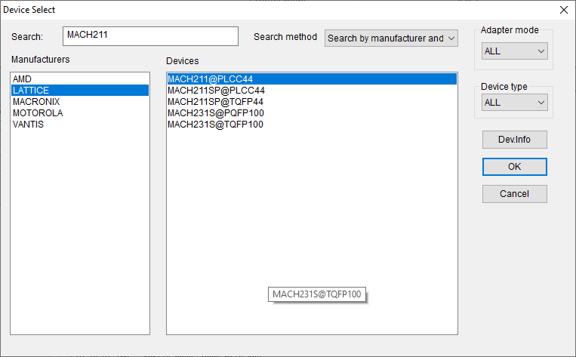The width and height of the screenshot is (576, 357).
Task: Select LATTICE in the Manufacturers list
Action: (x=31, y=91)
